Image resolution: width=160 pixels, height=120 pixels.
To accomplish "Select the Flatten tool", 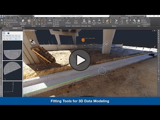I will [x=89, y=21].
